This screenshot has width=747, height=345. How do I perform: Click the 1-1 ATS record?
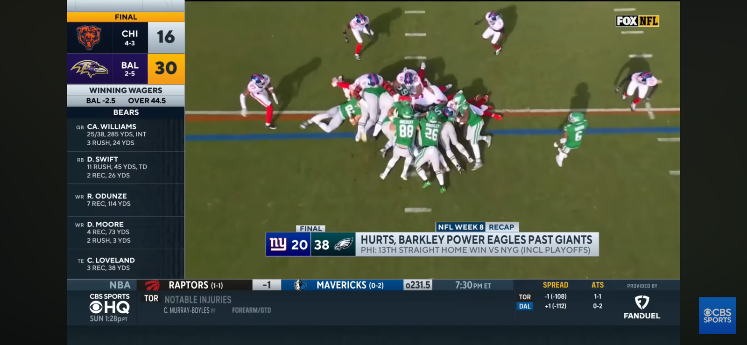tap(598, 296)
